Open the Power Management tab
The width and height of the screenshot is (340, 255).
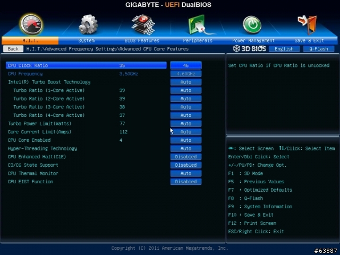253,40
